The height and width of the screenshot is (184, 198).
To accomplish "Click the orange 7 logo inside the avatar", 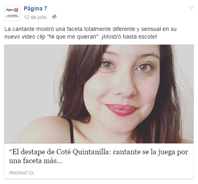I will (16, 10).
